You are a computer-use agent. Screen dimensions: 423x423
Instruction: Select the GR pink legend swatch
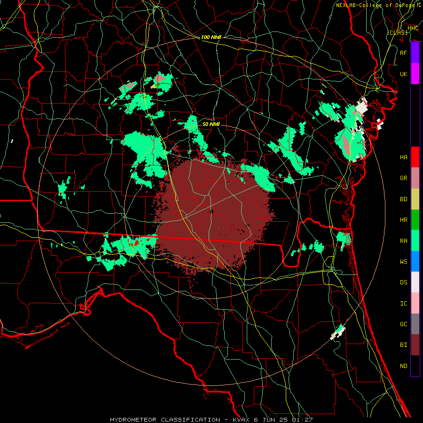(415, 178)
